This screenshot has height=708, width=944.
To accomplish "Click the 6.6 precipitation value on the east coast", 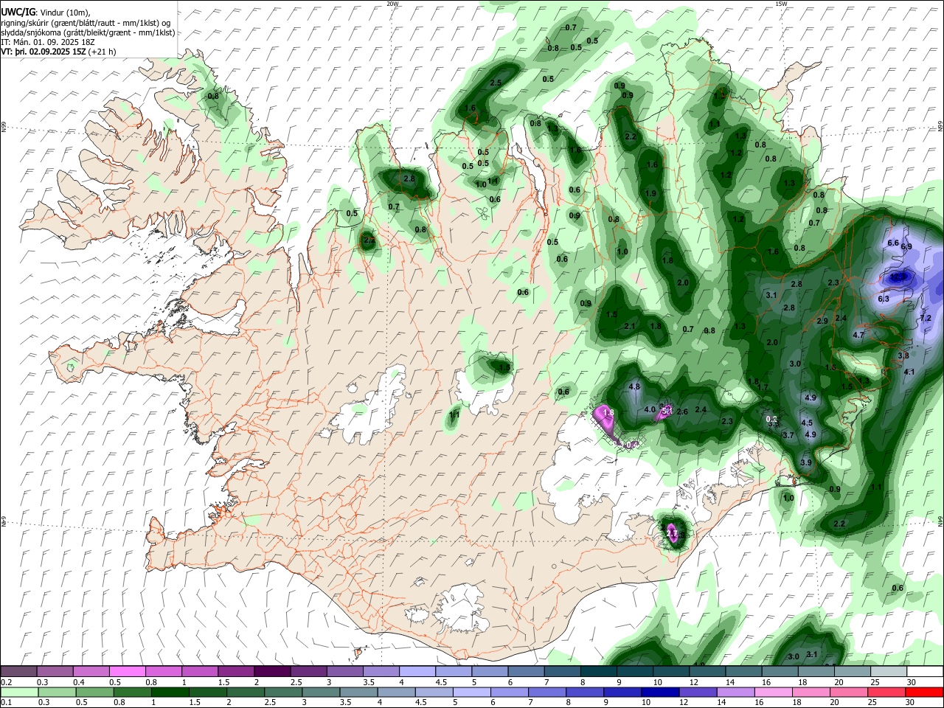I will pyautogui.click(x=893, y=243).
